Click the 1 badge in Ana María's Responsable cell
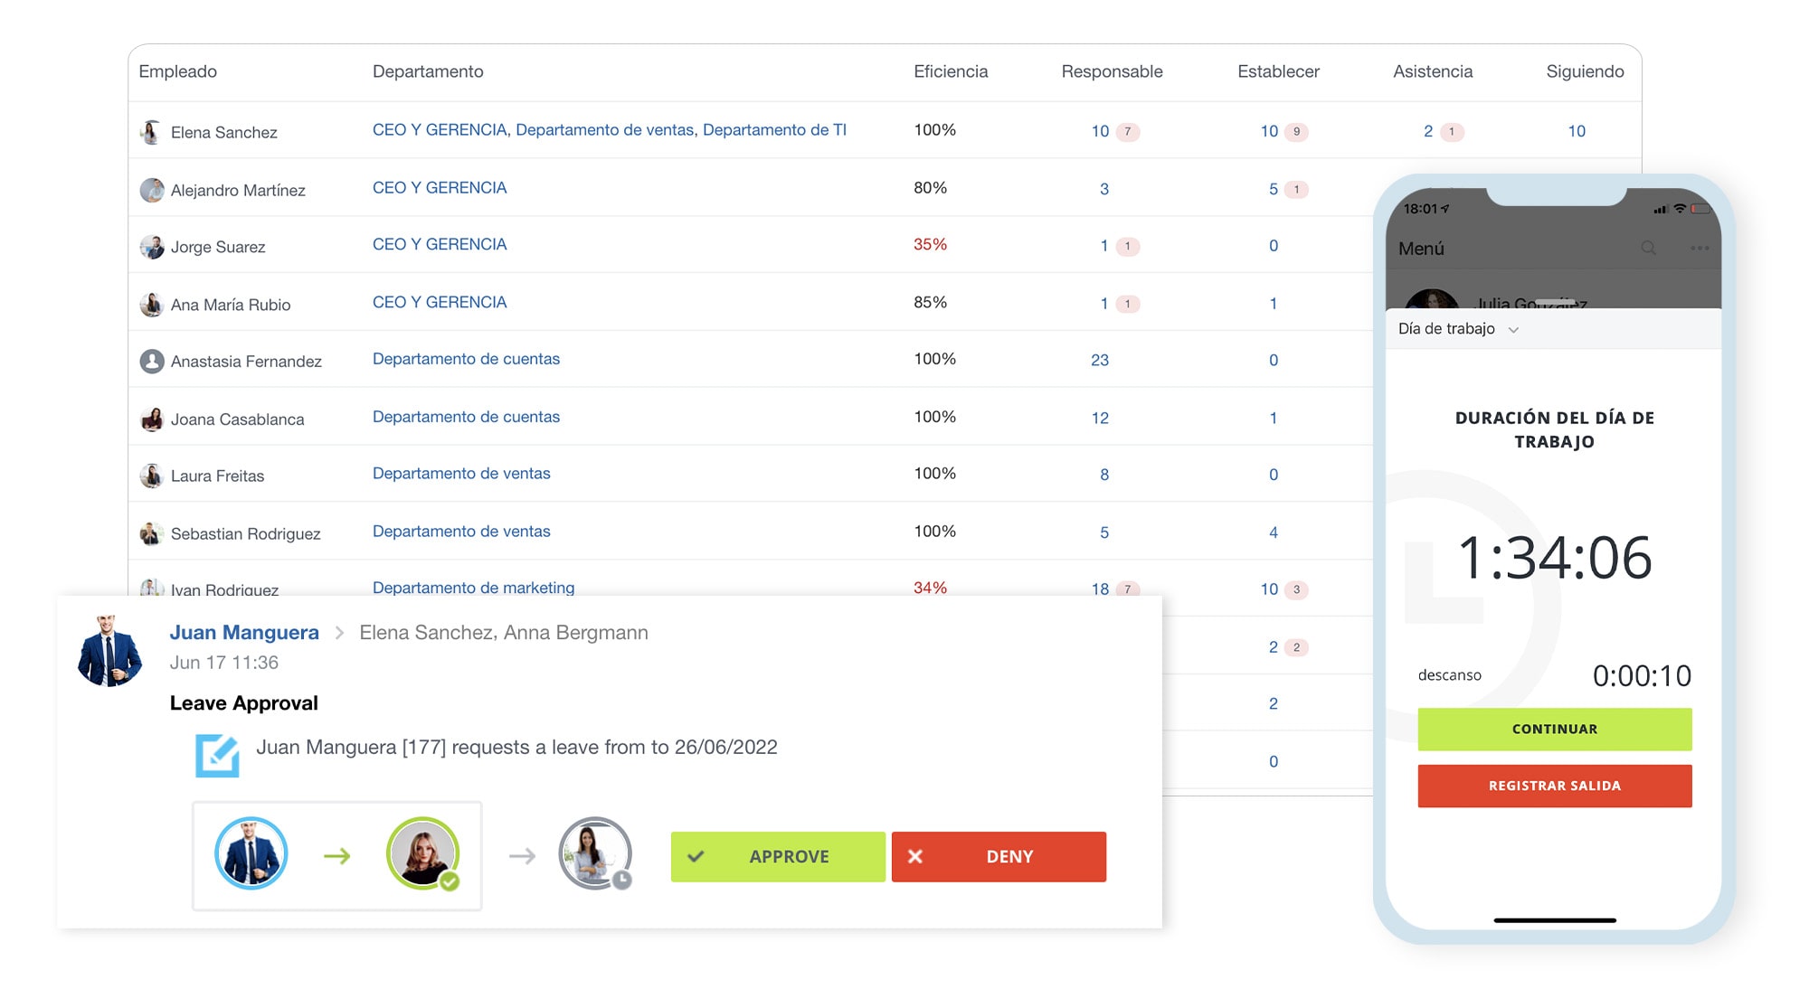The width and height of the screenshot is (1809, 989). (1127, 304)
